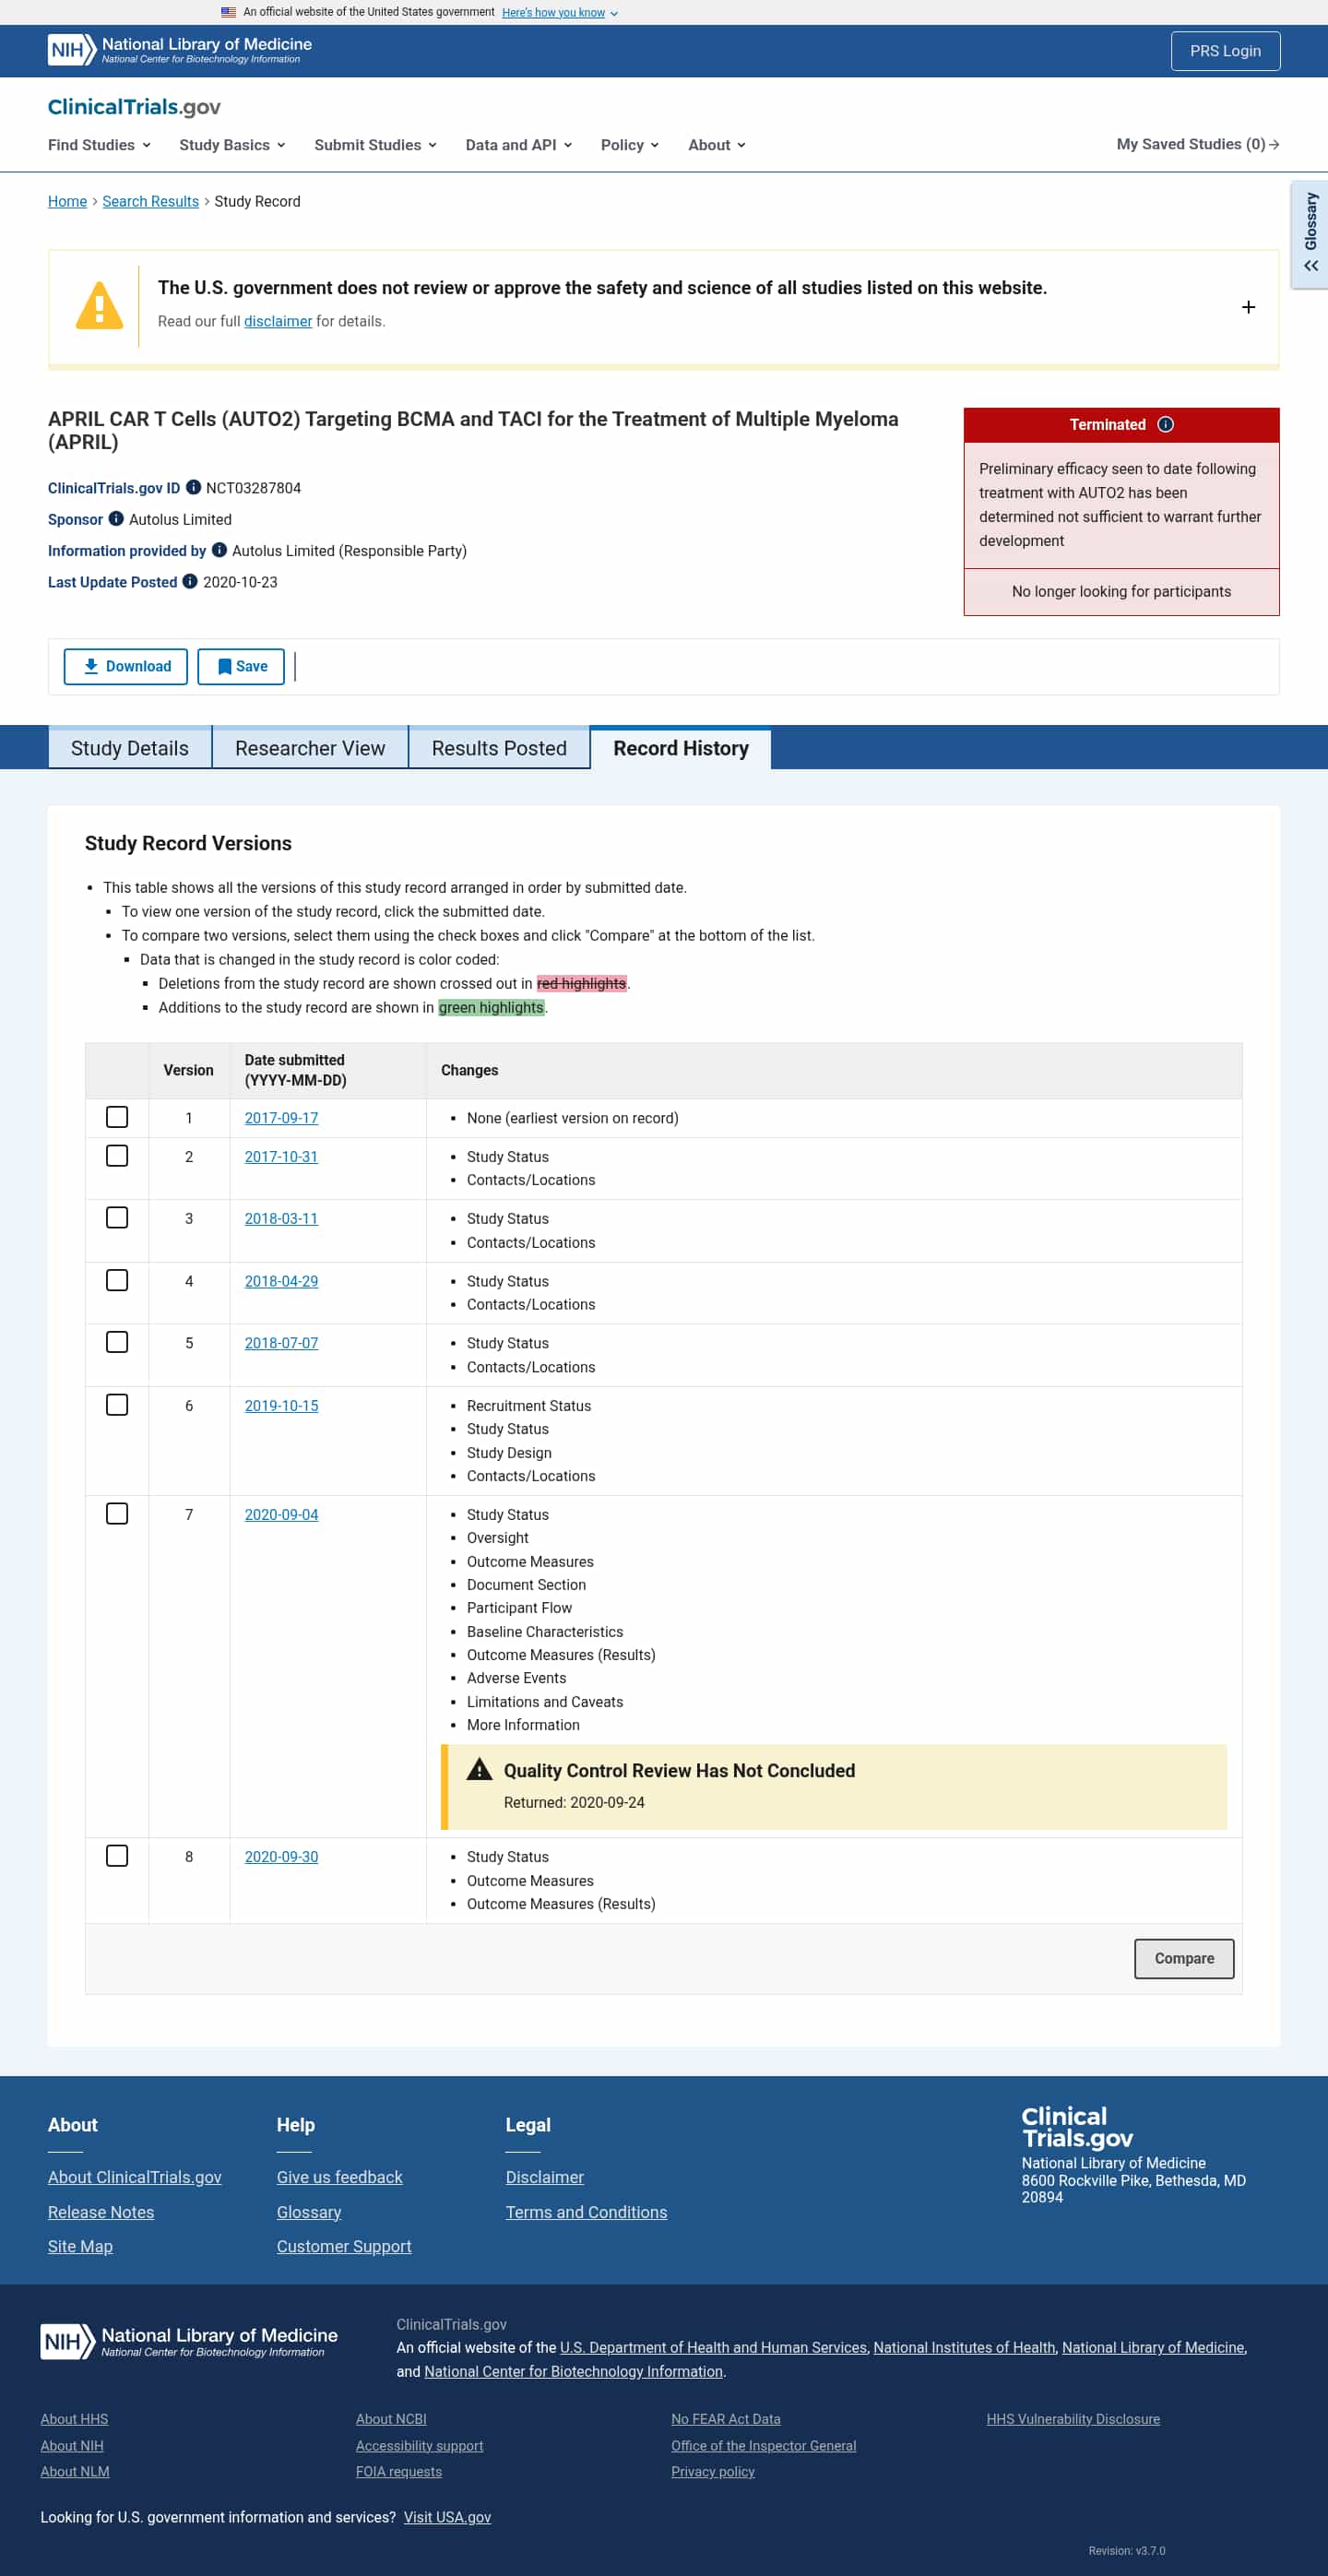
Task: Go to the Results Posted tab
Action: pyautogui.click(x=499, y=749)
